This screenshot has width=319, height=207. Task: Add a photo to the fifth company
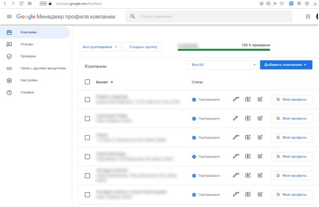(x=247, y=175)
